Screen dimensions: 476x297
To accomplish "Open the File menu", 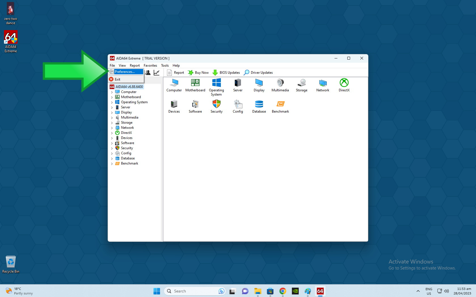I will (112, 66).
